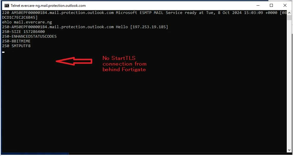Viewport: 293px width, 156px height.
Task: Click the IP address '[197.253.19.185]'
Action: [x=149, y=27]
